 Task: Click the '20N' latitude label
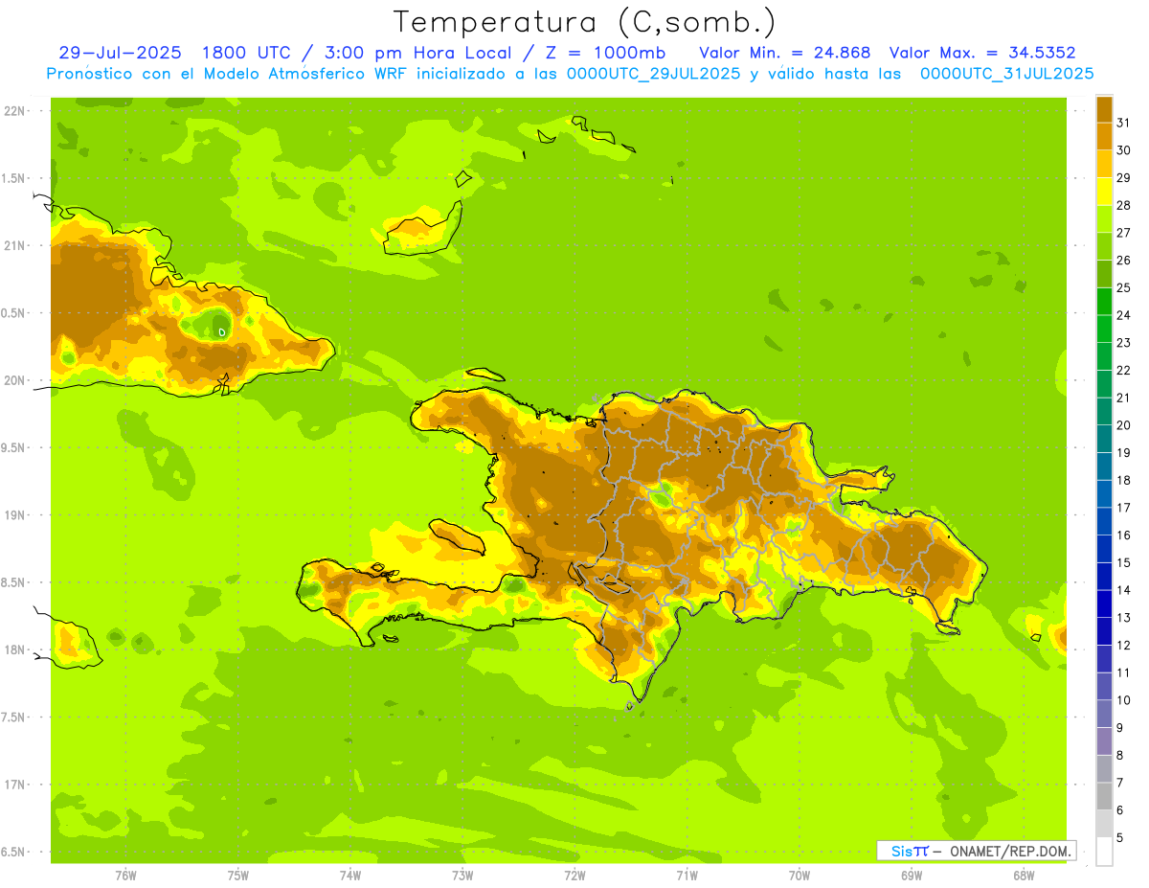tap(14, 380)
